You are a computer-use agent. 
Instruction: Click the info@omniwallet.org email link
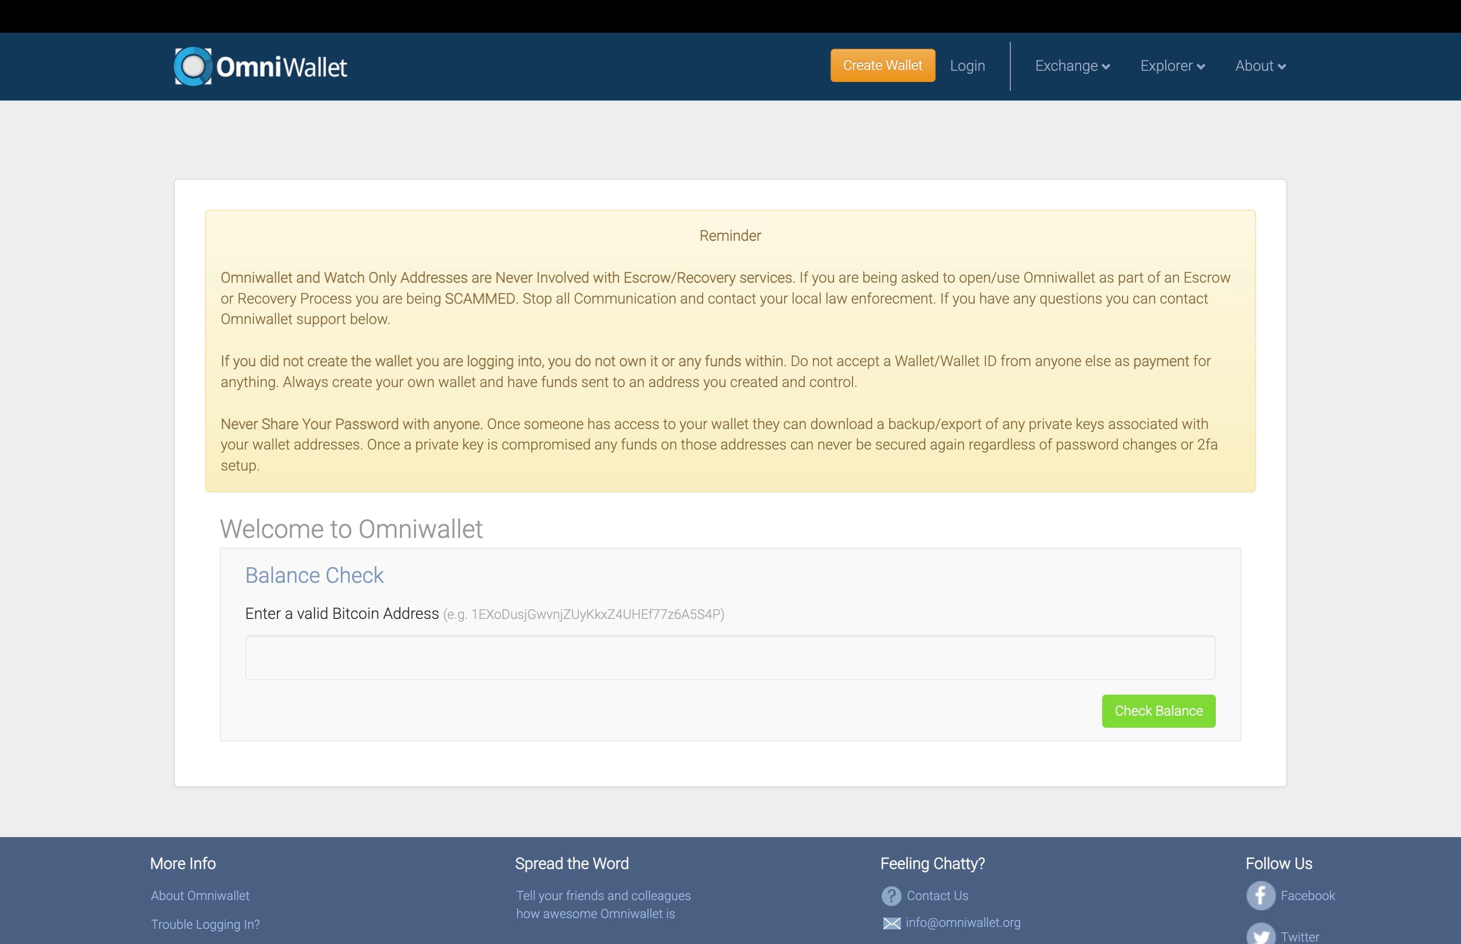pyautogui.click(x=963, y=923)
